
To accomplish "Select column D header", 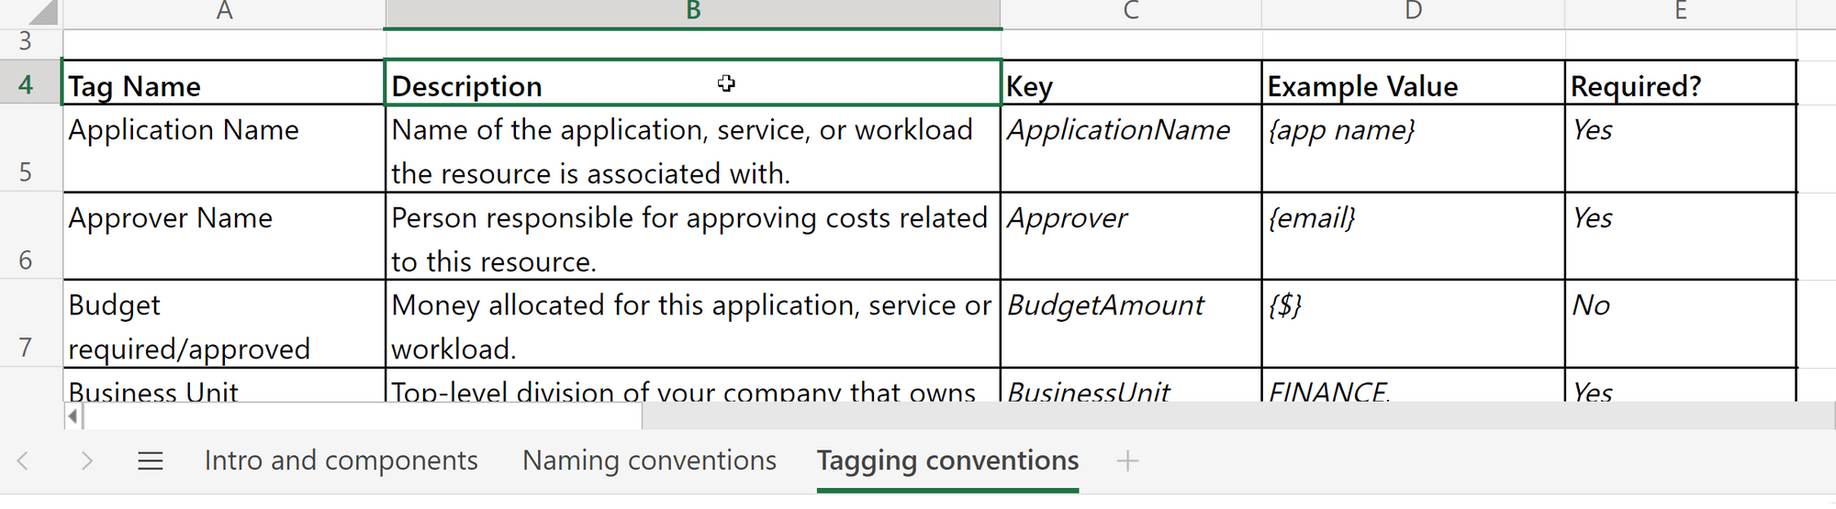I will pyautogui.click(x=1413, y=12).
